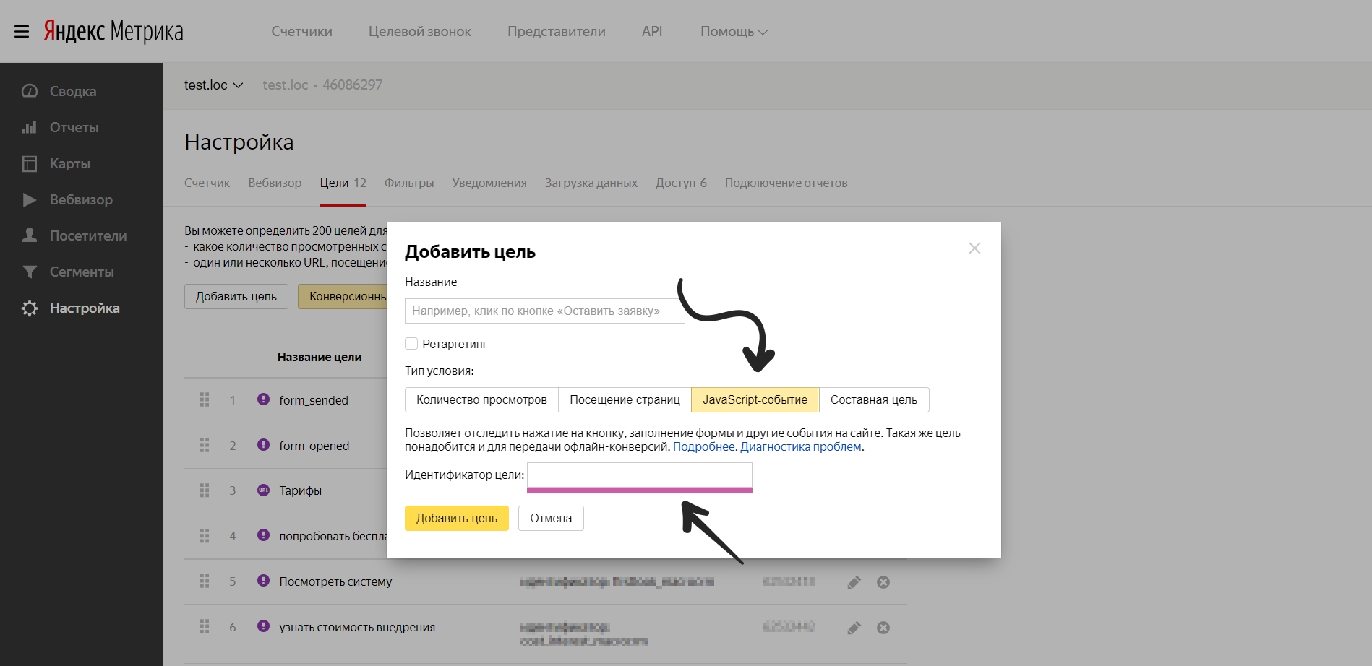Viewport: 1372px width, 666px height.
Task: Expand the test.loc counter dropdown
Action: click(213, 85)
